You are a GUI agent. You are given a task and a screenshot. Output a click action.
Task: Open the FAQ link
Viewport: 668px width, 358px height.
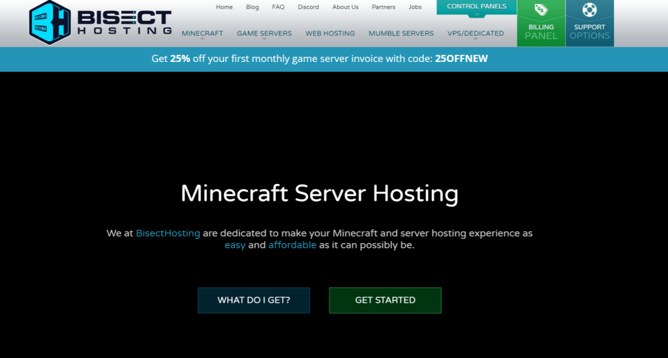278,7
